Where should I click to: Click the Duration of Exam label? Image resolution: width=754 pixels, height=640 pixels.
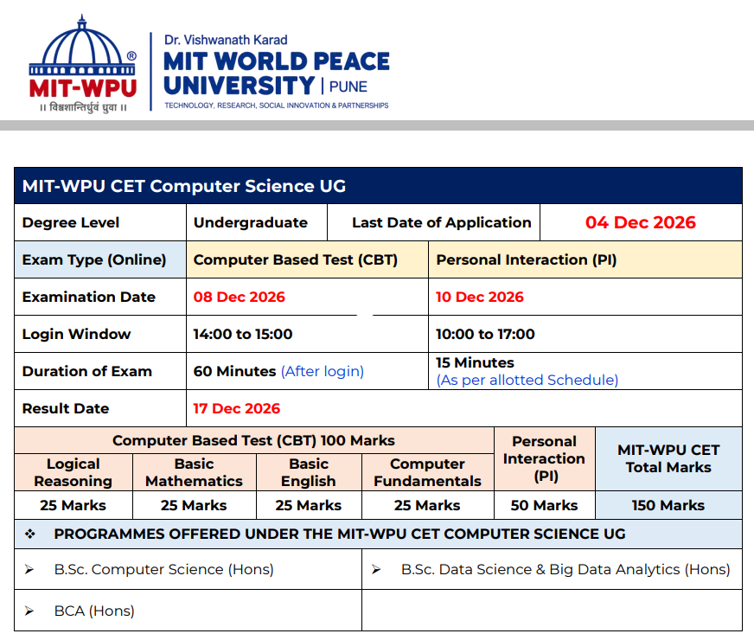[87, 371]
